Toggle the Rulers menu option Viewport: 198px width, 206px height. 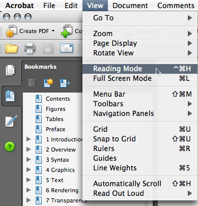pos(140,149)
